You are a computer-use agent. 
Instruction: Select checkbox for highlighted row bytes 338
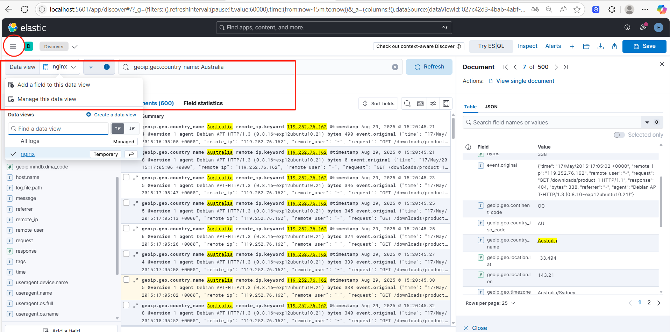[x=126, y=280]
